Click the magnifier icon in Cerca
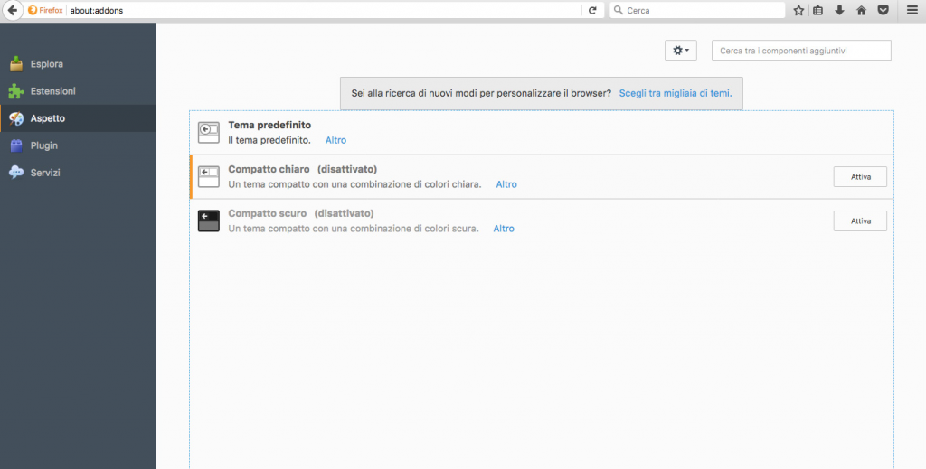926x469 pixels. 619,10
